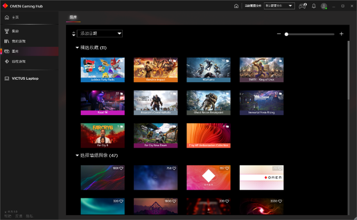This screenshot has width=357, height=220.
Task: Click the OMEN Gaming Hub logo
Action: pos(6,6)
